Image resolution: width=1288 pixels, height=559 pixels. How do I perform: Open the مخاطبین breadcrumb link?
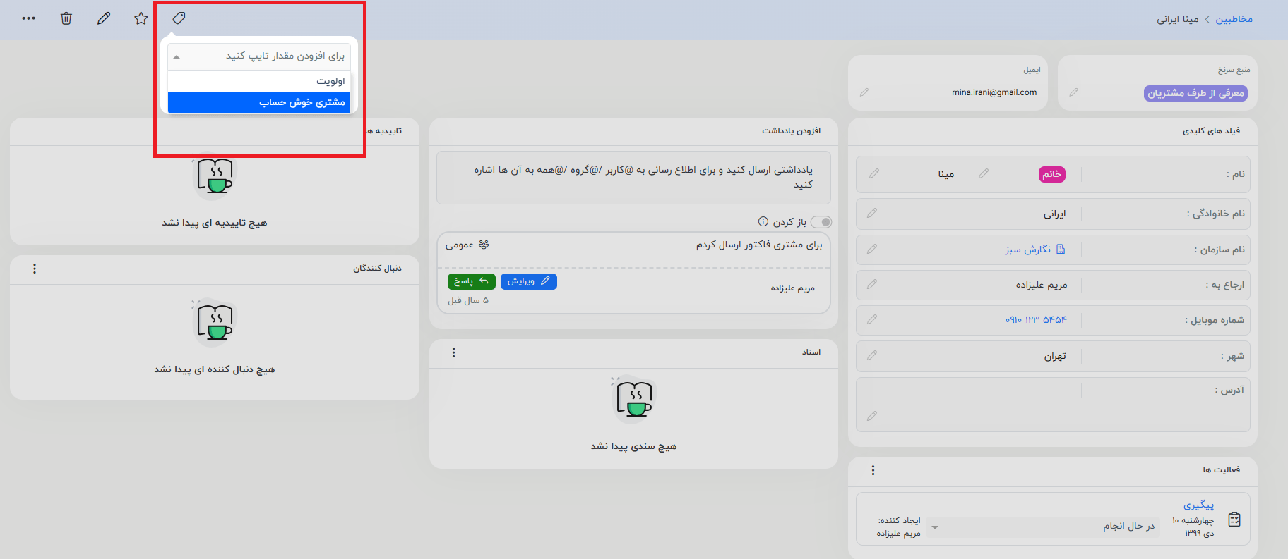[x=1234, y=19]
